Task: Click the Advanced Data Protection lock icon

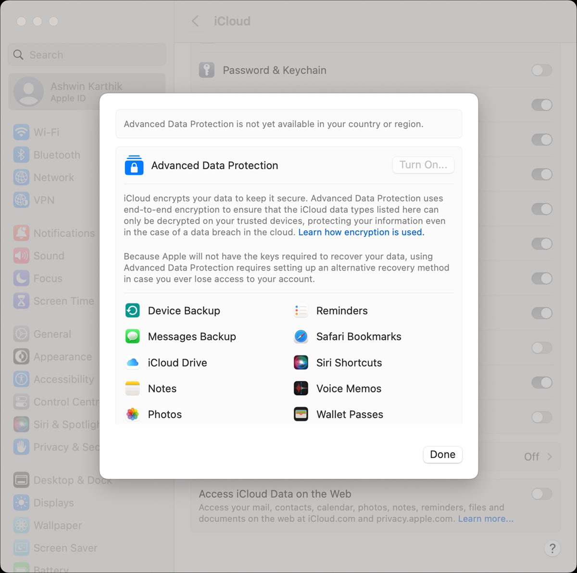Action: point(134,165)
